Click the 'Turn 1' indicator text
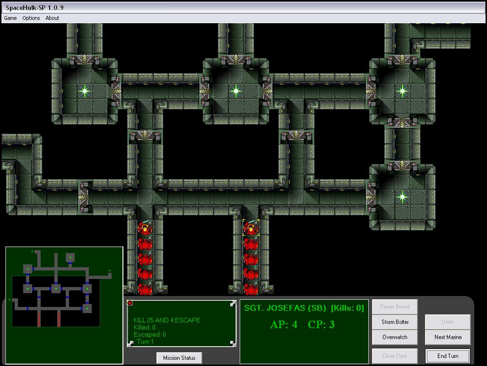This screenshot has height=366, width=487. (145, 341)
